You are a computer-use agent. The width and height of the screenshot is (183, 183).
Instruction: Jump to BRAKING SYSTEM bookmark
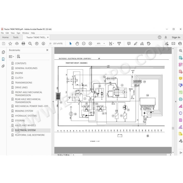24,111
